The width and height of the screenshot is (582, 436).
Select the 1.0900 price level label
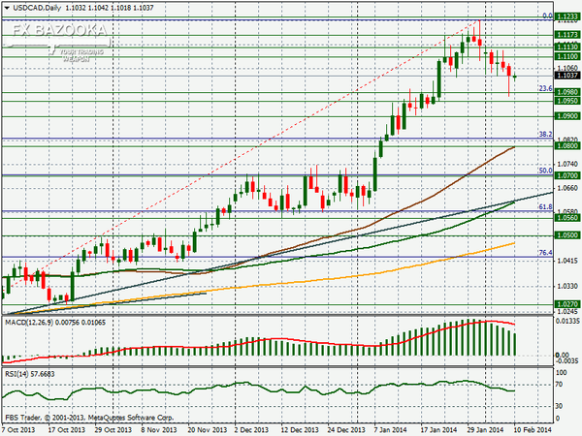pyautogui.click(x=567, y=116)
